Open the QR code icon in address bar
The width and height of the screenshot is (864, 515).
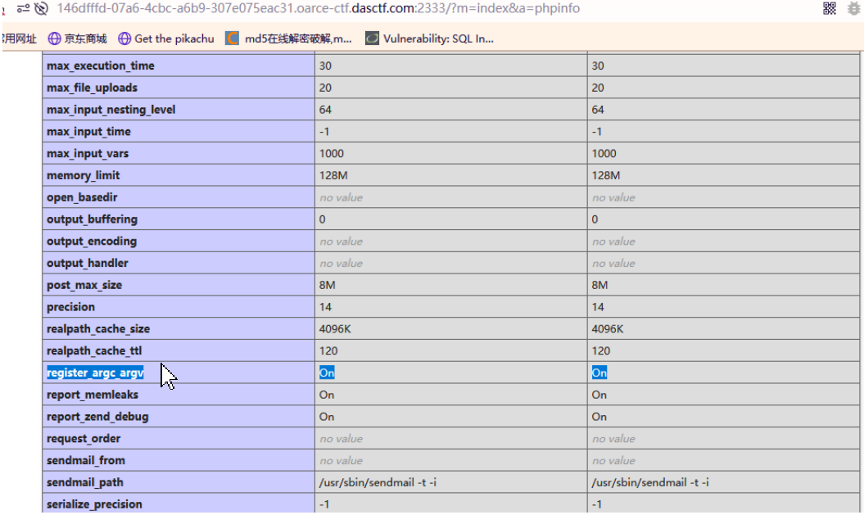point(830,8)
